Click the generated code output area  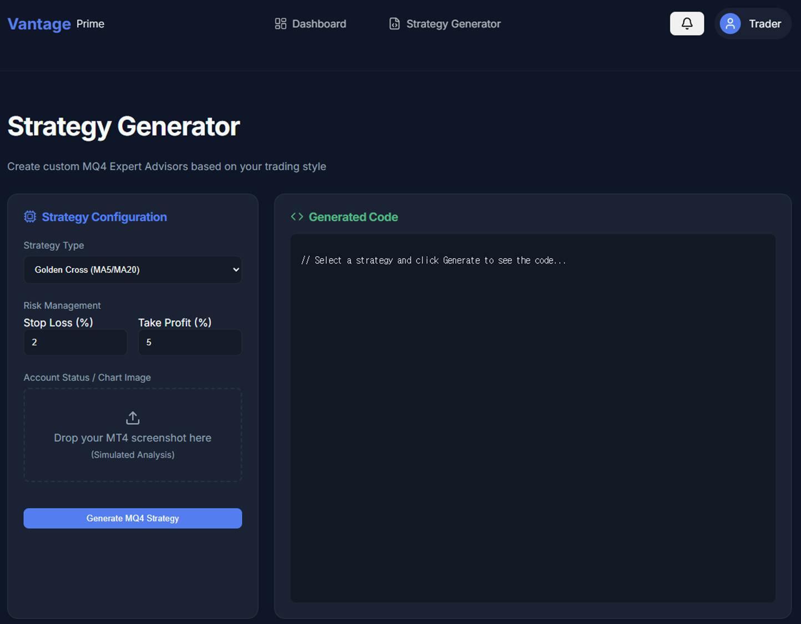(533, 418)
